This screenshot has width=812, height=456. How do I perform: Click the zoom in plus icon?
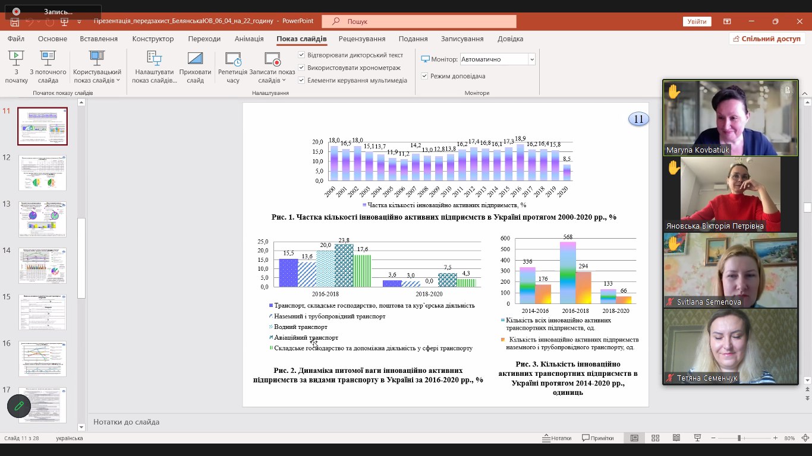(775, 438)
